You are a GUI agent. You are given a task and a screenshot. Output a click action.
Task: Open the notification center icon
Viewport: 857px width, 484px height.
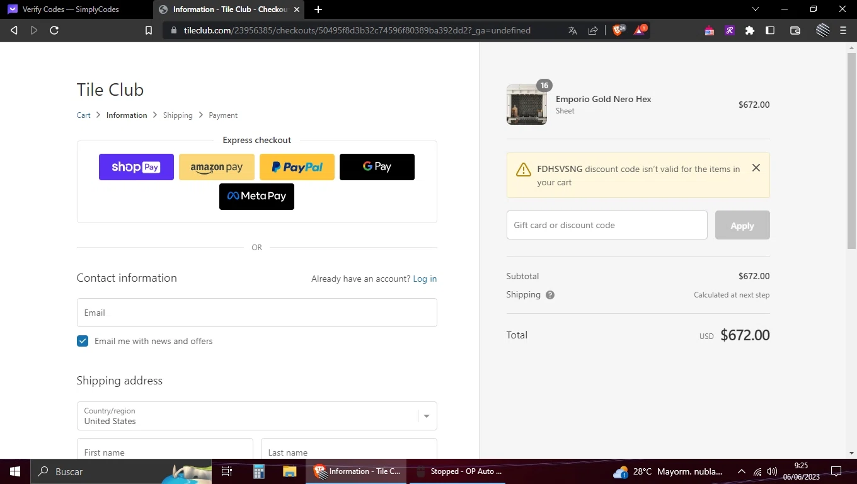tap(836, 471)
